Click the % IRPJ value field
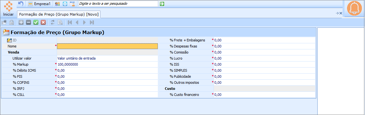The height and width of the screenshot is (115, 365). coord(108,88)
